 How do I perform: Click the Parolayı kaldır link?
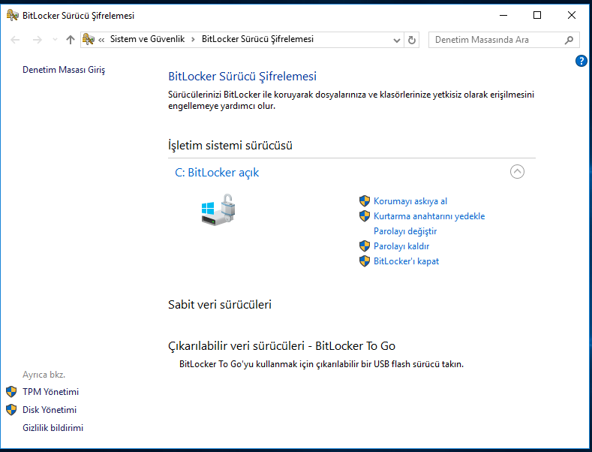401,246
